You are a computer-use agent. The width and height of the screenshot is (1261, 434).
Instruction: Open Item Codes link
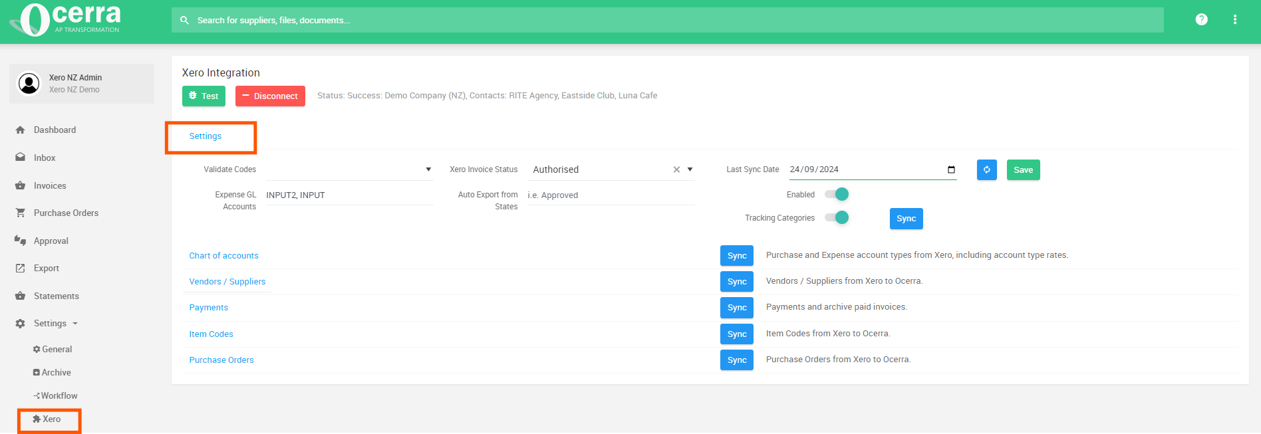click(x=211, y=334)
